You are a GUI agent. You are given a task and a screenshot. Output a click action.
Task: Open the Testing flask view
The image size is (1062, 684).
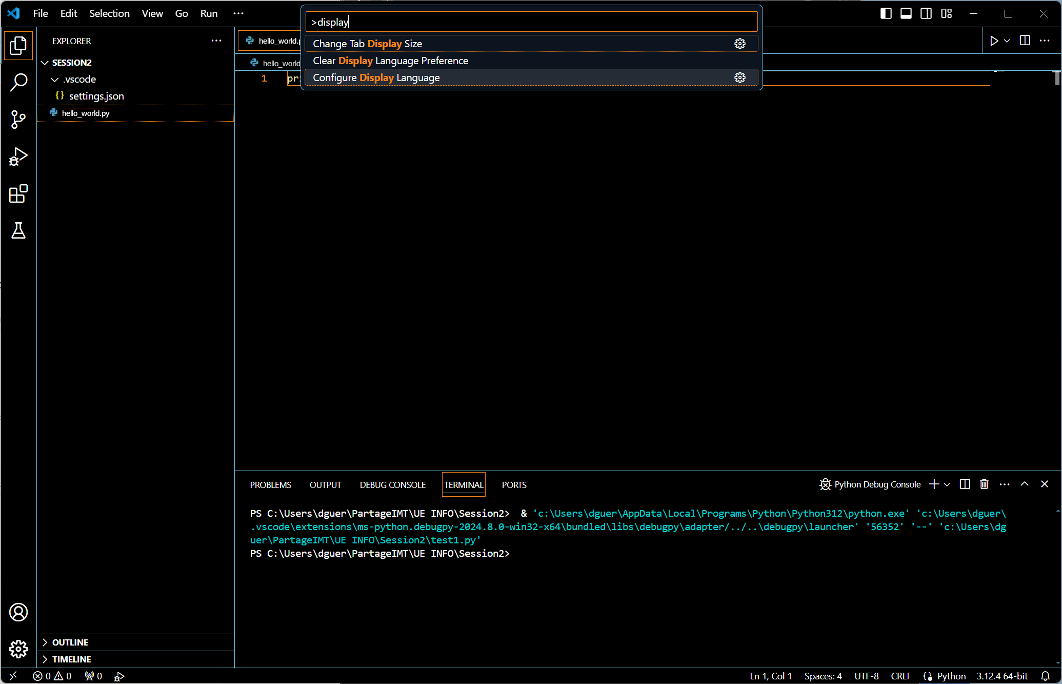pyautogui.click(x=18, y=231)
